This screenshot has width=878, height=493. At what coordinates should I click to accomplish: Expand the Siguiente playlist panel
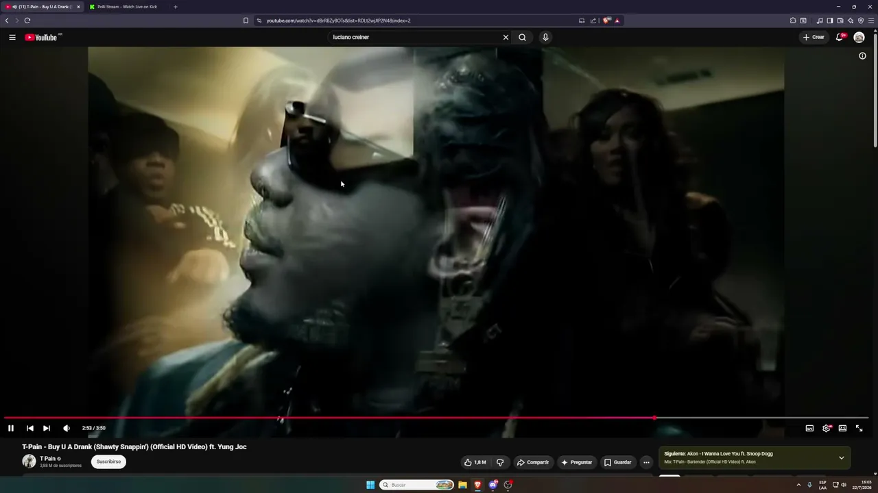pyautogui.click(x=842, y=457)
